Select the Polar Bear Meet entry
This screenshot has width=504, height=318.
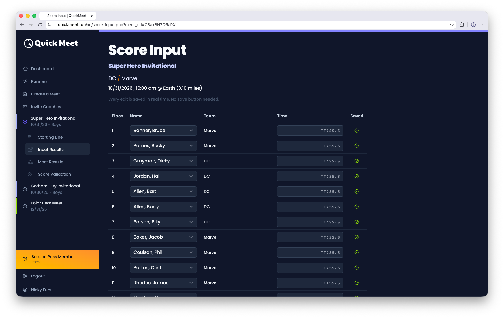coord(46,206)
